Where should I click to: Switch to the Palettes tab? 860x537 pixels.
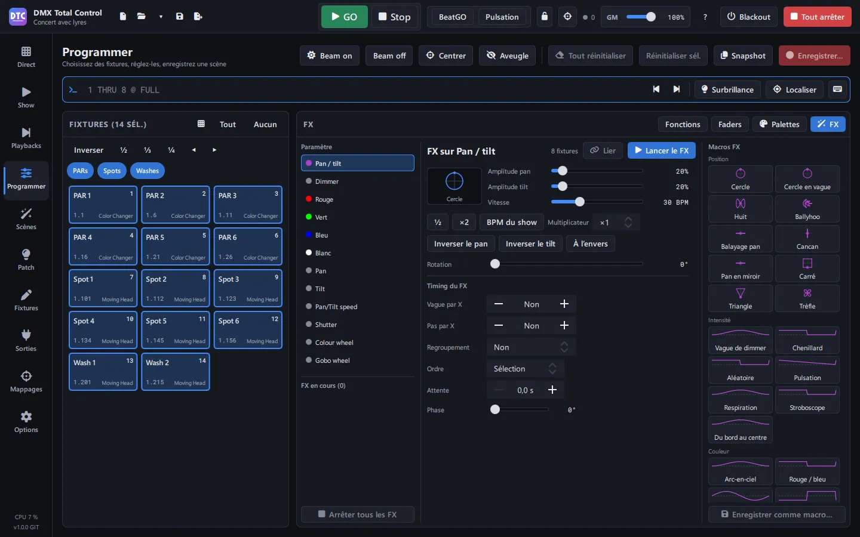pyautogui.click(x=779, y=124)
